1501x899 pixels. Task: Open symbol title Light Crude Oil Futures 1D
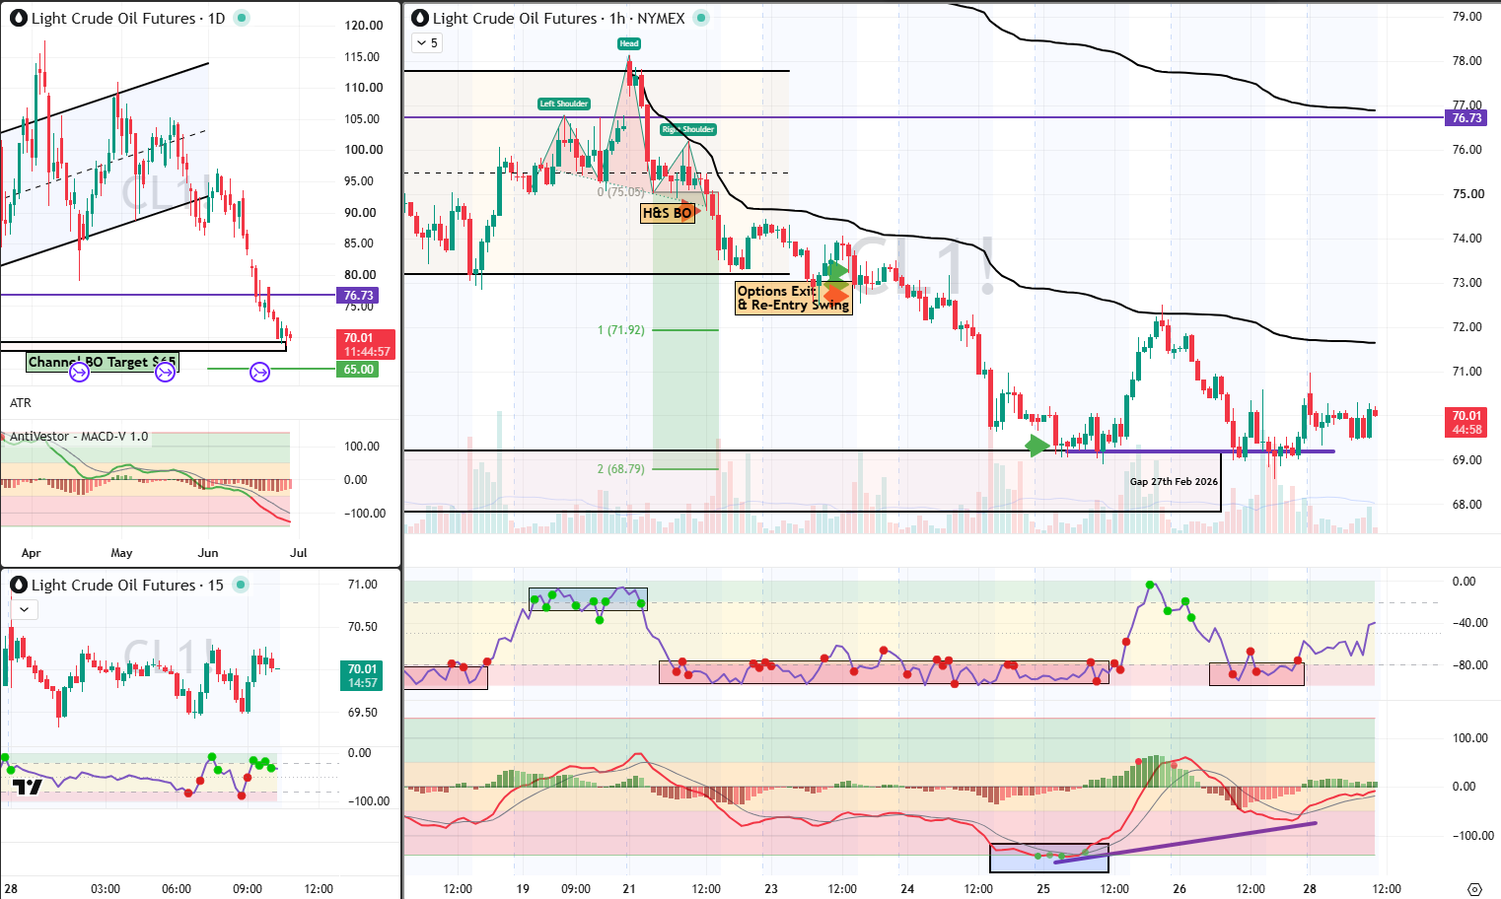[128, 18]
